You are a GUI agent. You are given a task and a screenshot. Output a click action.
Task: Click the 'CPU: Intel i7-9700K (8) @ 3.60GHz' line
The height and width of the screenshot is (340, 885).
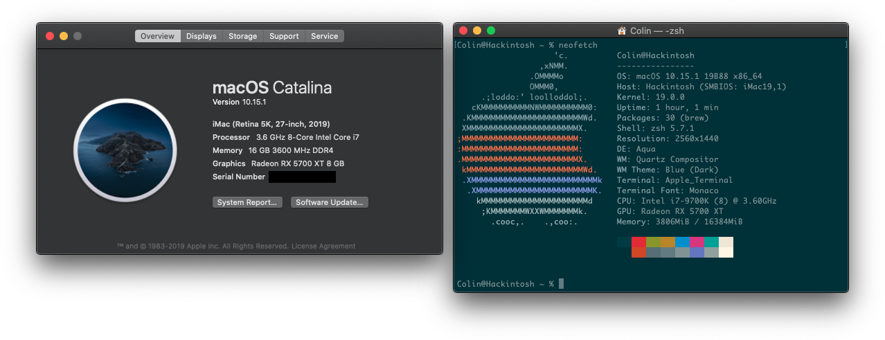pos(697,201)
